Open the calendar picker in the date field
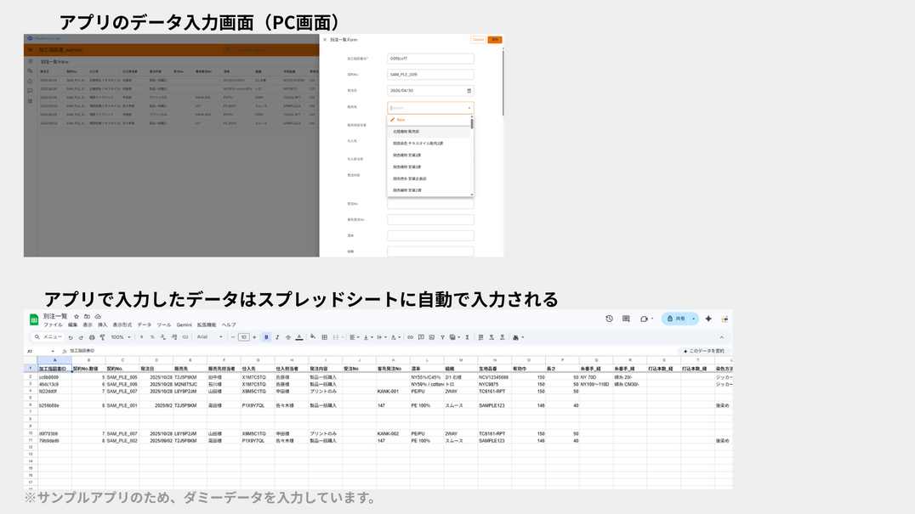Image resolution: width=915 pixels, height=514 pixels. coord(469,90)
